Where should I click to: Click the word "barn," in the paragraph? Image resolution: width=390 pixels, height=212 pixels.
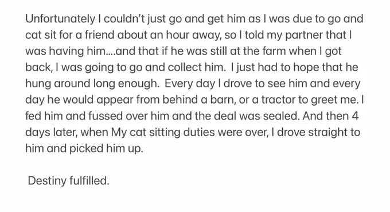tap(223, 99)
